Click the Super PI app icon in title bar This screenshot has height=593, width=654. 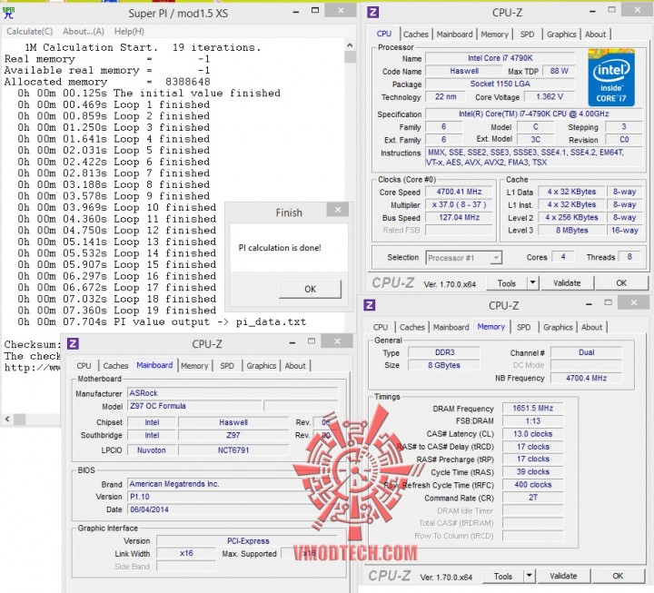click(8, 13)
